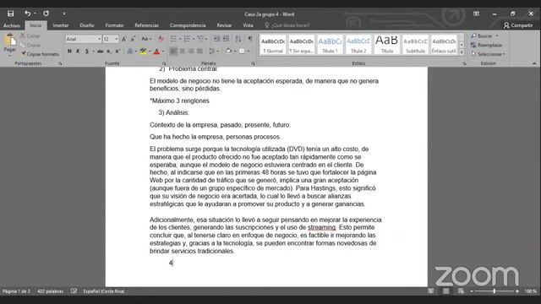This screenshot has height=304, width=541.
Task: Click the Pegar clipboard icon
Action: (9, 41)
